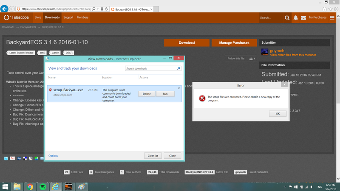The image size is (340, 191).
Task: Open a new browser tab
Action: [x=156, y=9]
